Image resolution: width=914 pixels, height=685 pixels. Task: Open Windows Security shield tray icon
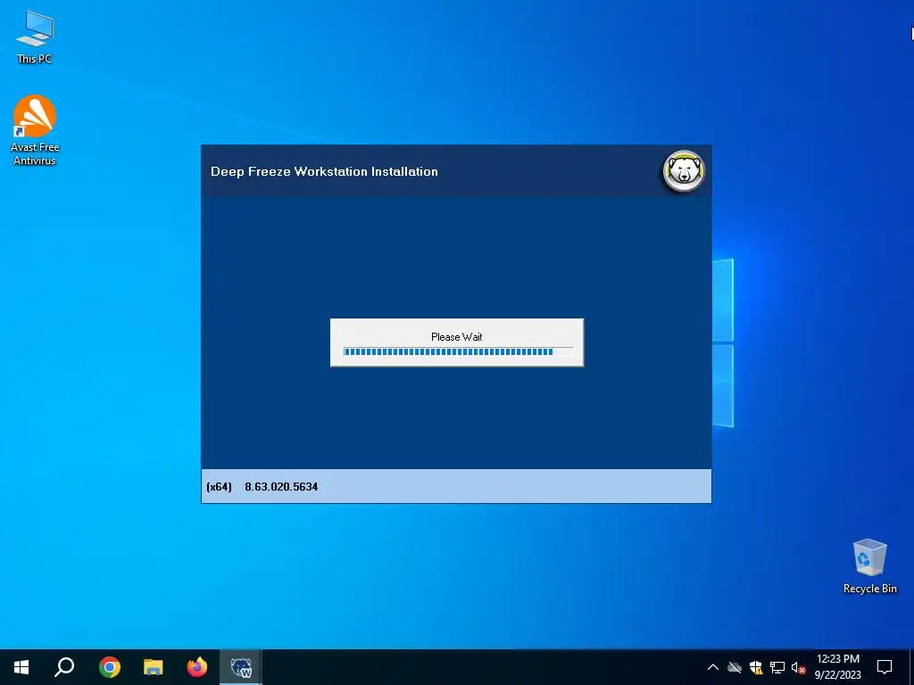(756, 667)
